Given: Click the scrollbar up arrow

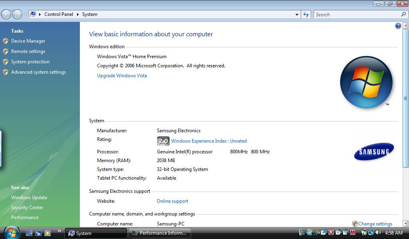Looking at the screenshot, I should (x=406, y=25).
